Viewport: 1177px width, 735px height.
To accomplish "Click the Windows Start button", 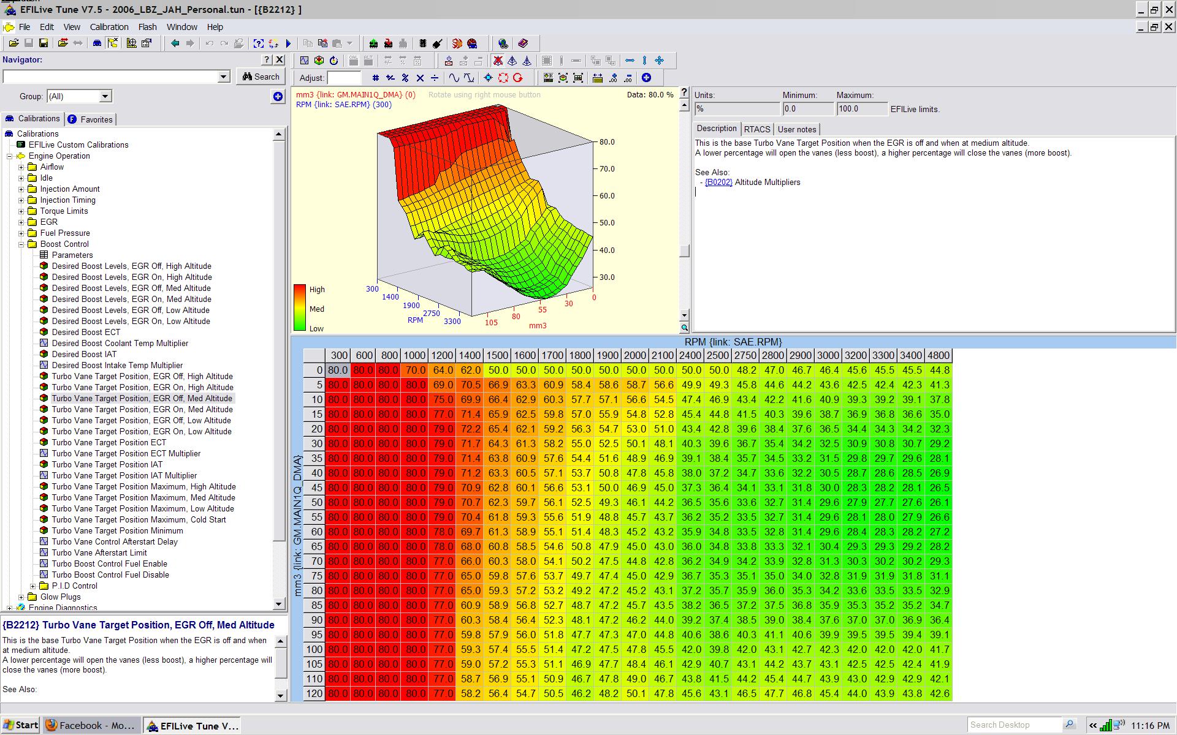I will tap(20, 725).
